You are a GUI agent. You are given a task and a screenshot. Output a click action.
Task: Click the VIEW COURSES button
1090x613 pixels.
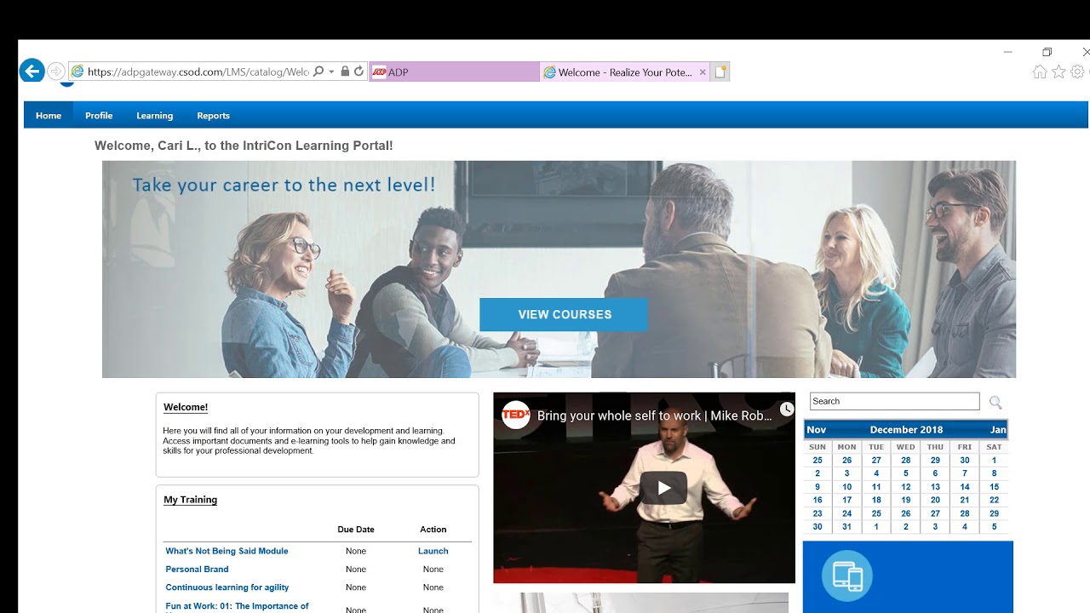click(564, 314)
